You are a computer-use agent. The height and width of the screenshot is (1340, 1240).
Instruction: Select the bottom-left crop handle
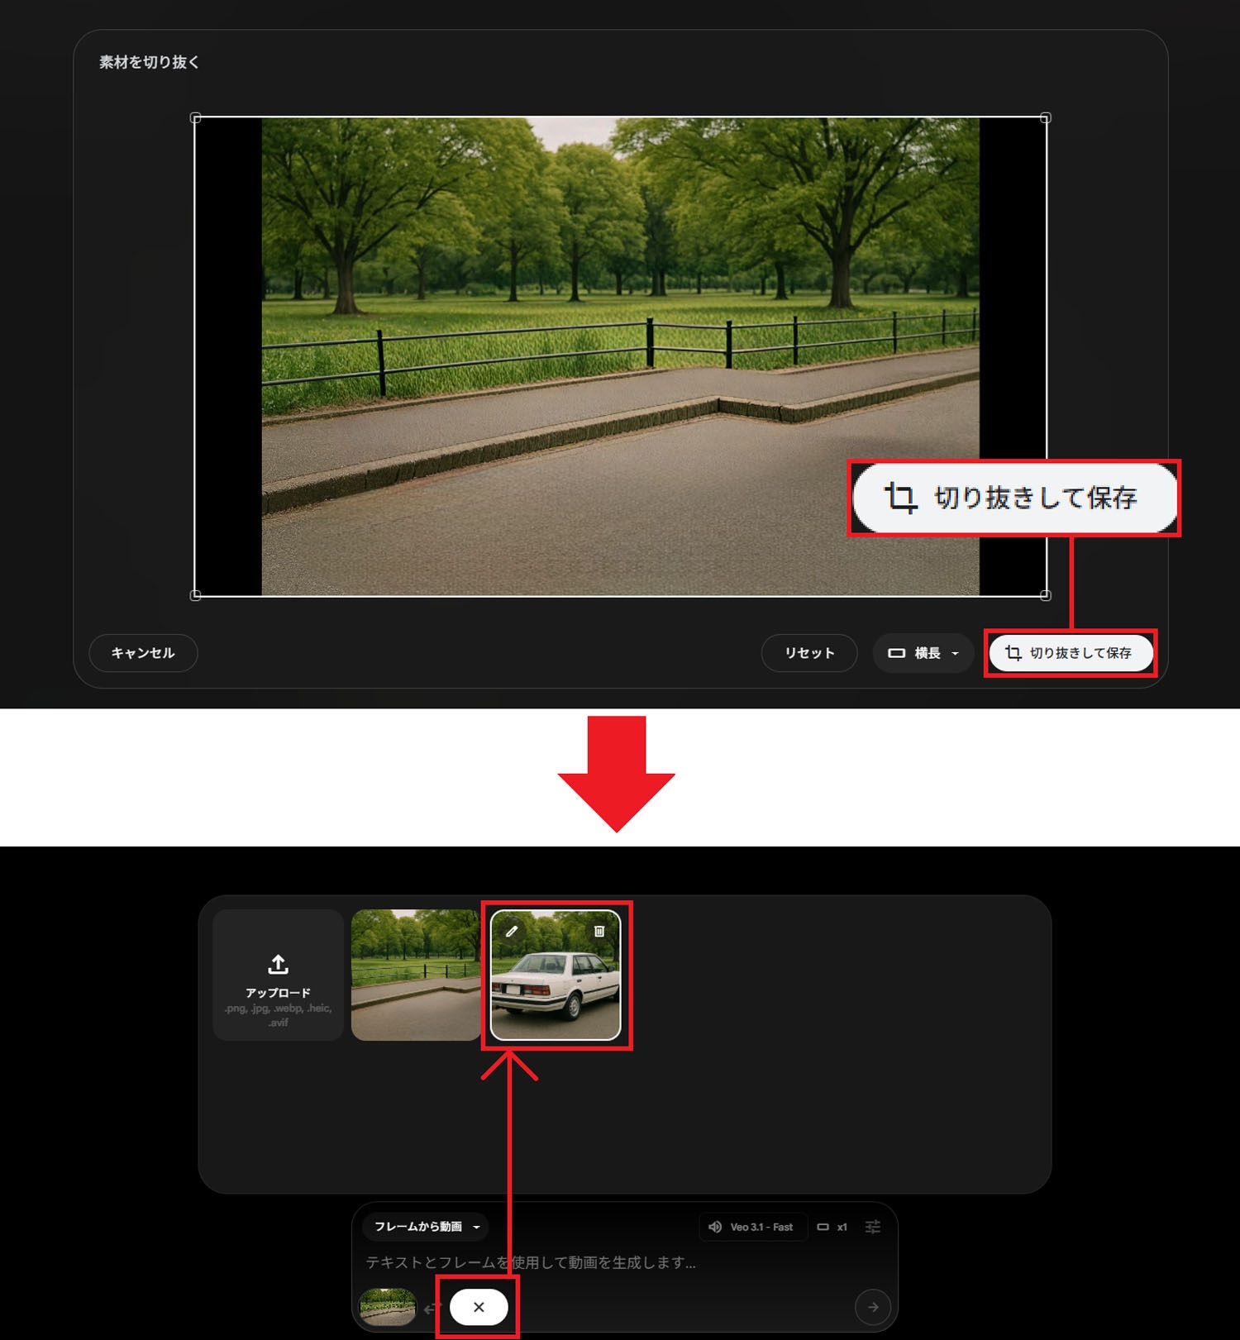click(196, 595)
